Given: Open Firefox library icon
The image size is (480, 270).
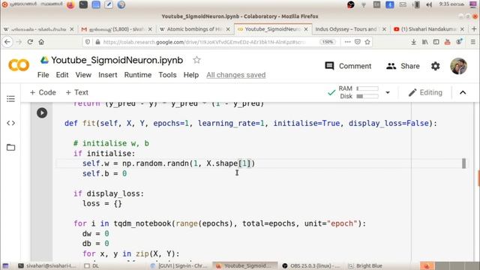Looking at the screenshot, I should click(x=425, y=42).
